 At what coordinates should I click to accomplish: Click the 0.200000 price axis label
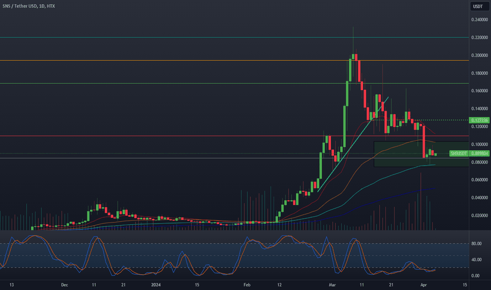[x=479, y=55]
